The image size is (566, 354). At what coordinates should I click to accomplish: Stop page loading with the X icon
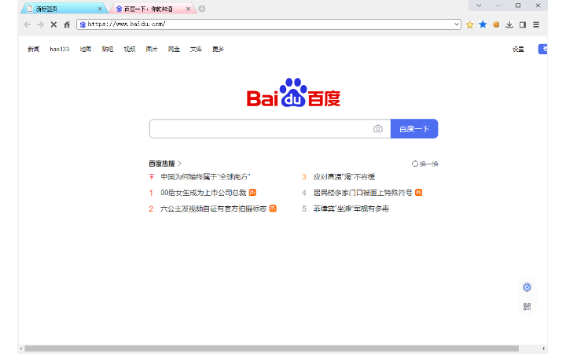point(53,24)
